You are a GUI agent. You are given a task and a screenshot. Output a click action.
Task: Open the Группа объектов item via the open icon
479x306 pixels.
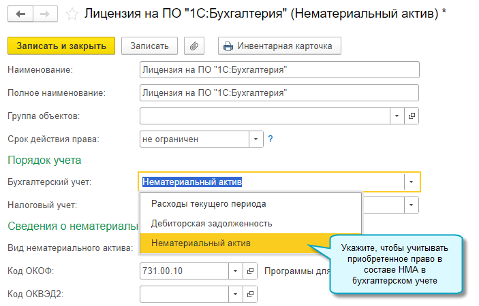click(x=412, y=116)
